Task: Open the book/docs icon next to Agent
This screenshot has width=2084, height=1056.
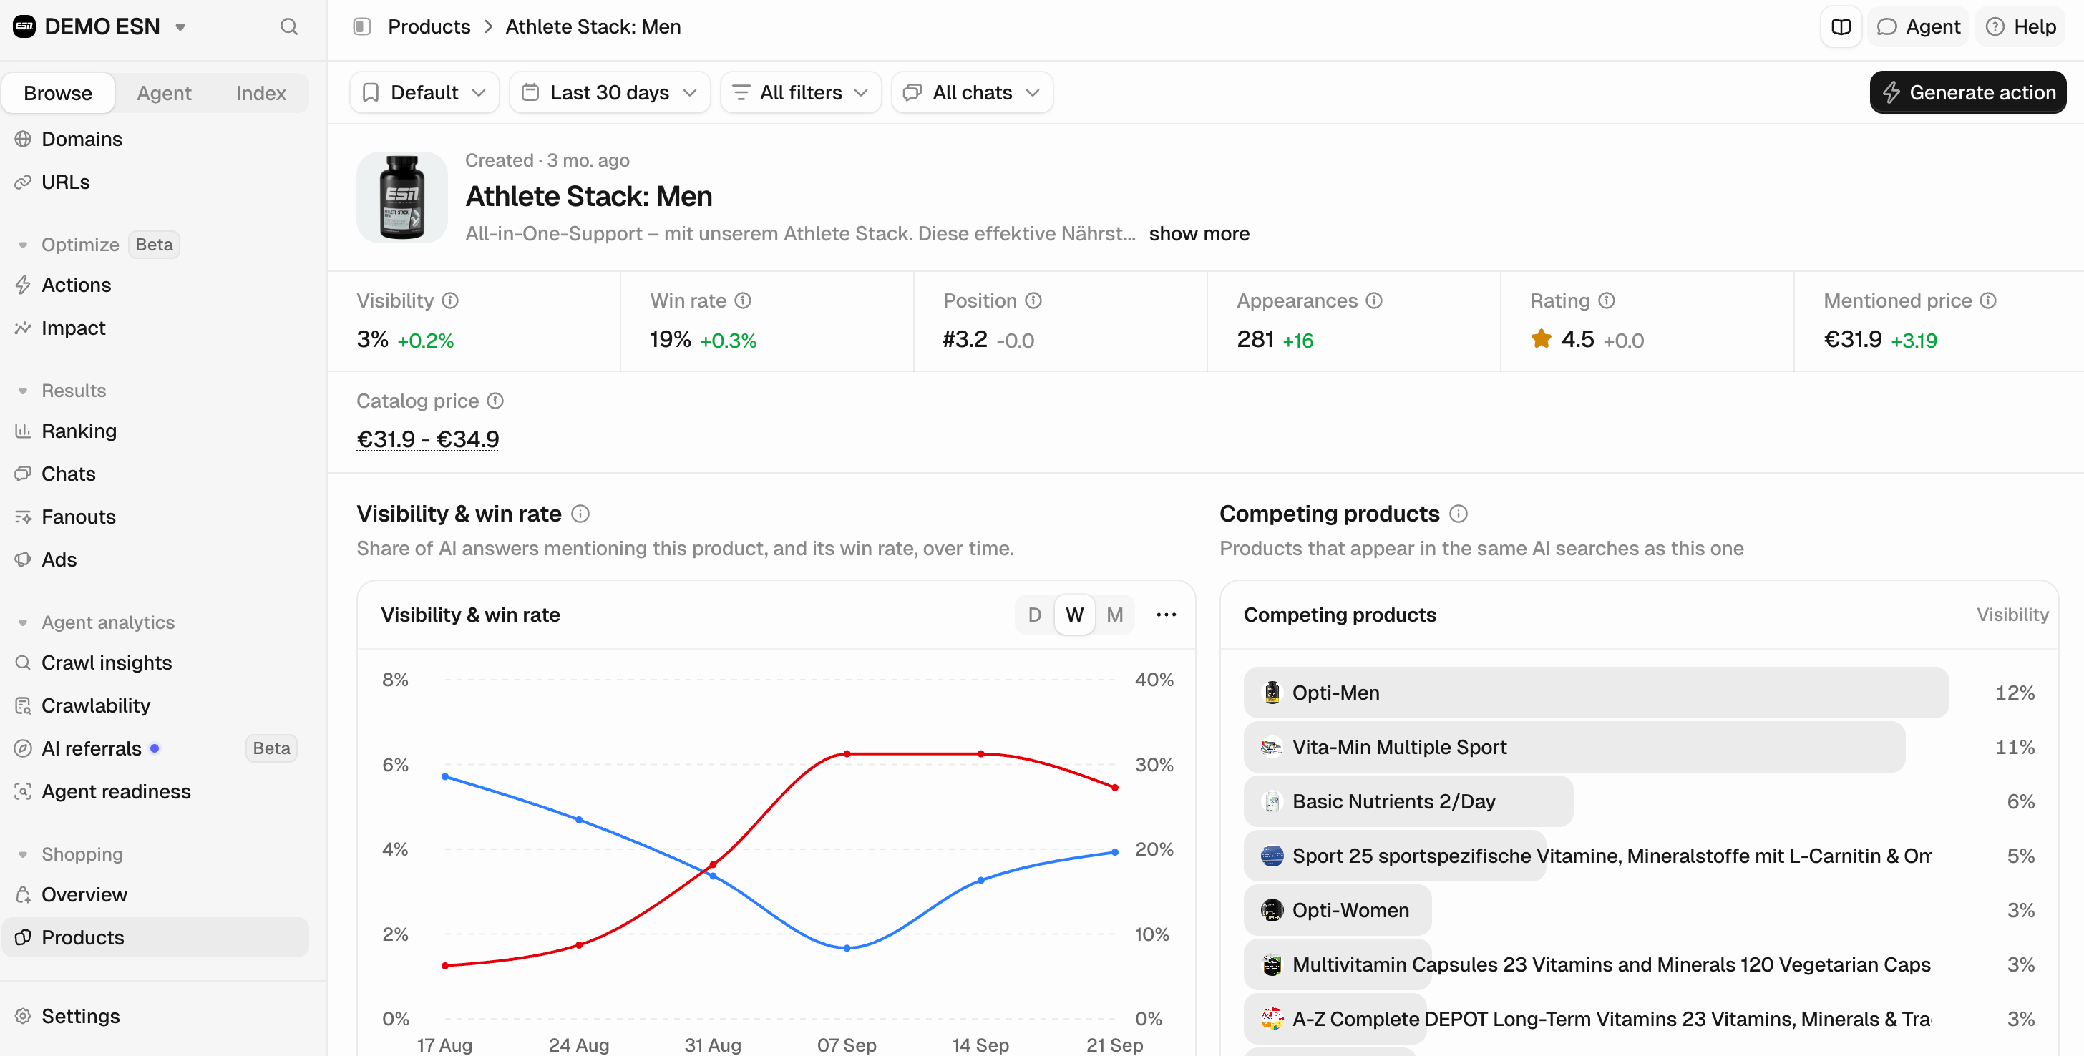Action: [1841, 26]
